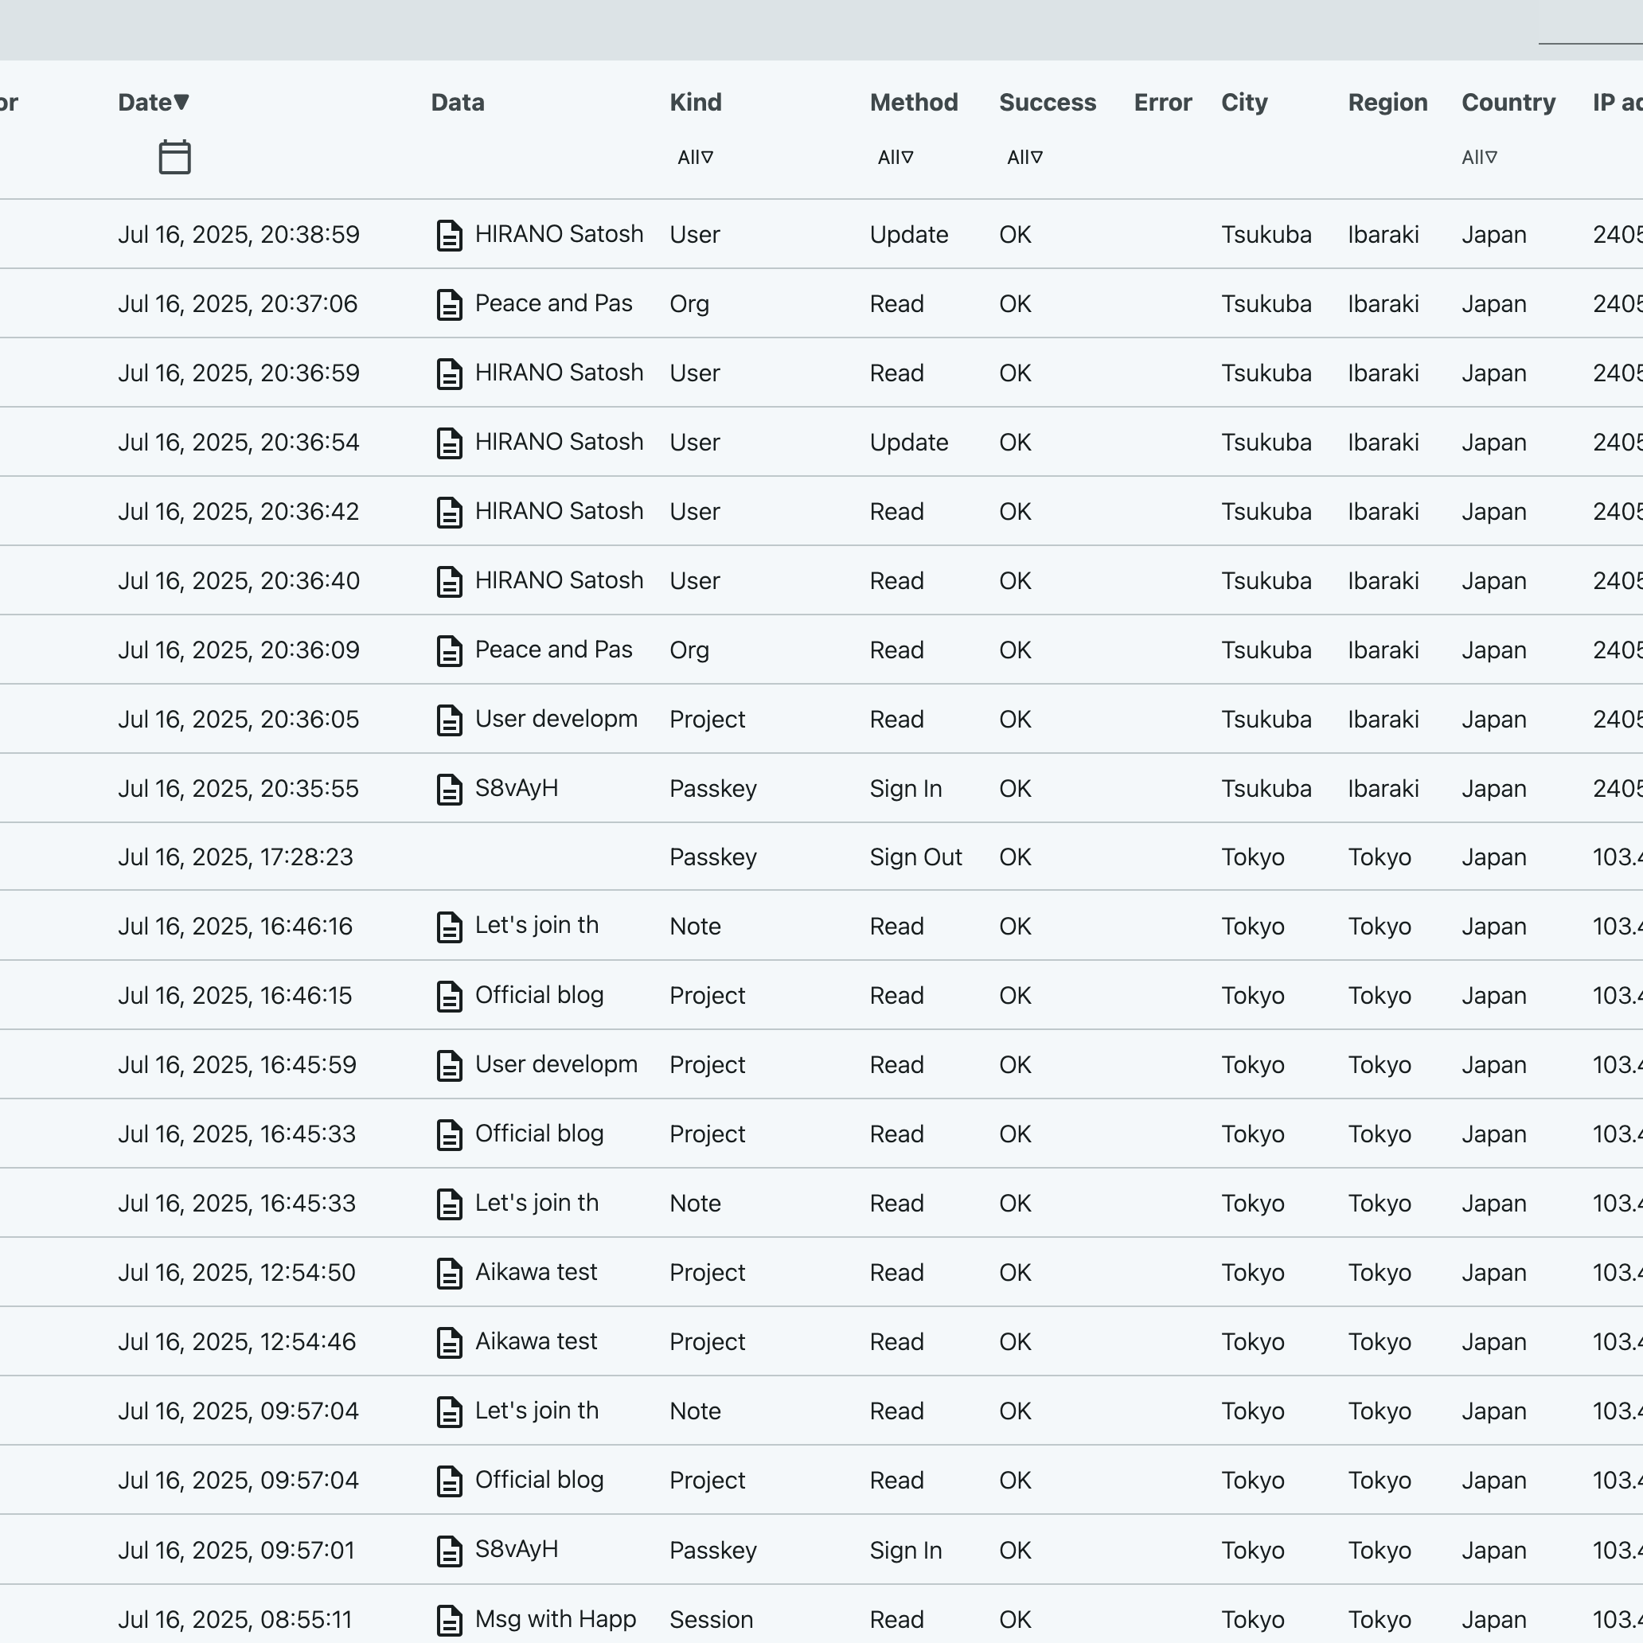Click the City column header

pyautogui.click(x=1244, y=102)
